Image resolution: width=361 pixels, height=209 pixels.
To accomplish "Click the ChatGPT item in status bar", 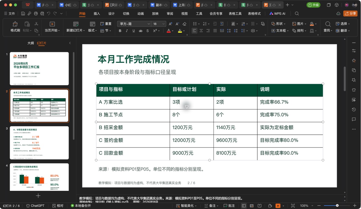I will click(x=35, y=206).
